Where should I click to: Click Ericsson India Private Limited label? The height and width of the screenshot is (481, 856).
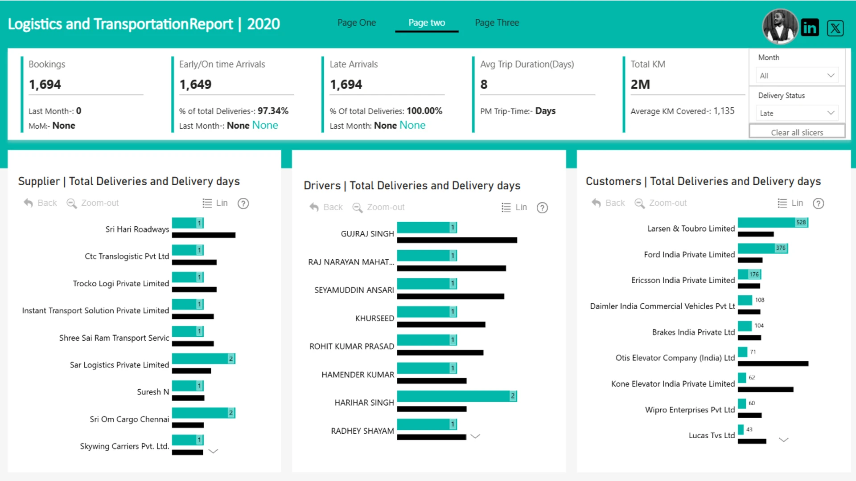tap(683, 280)
